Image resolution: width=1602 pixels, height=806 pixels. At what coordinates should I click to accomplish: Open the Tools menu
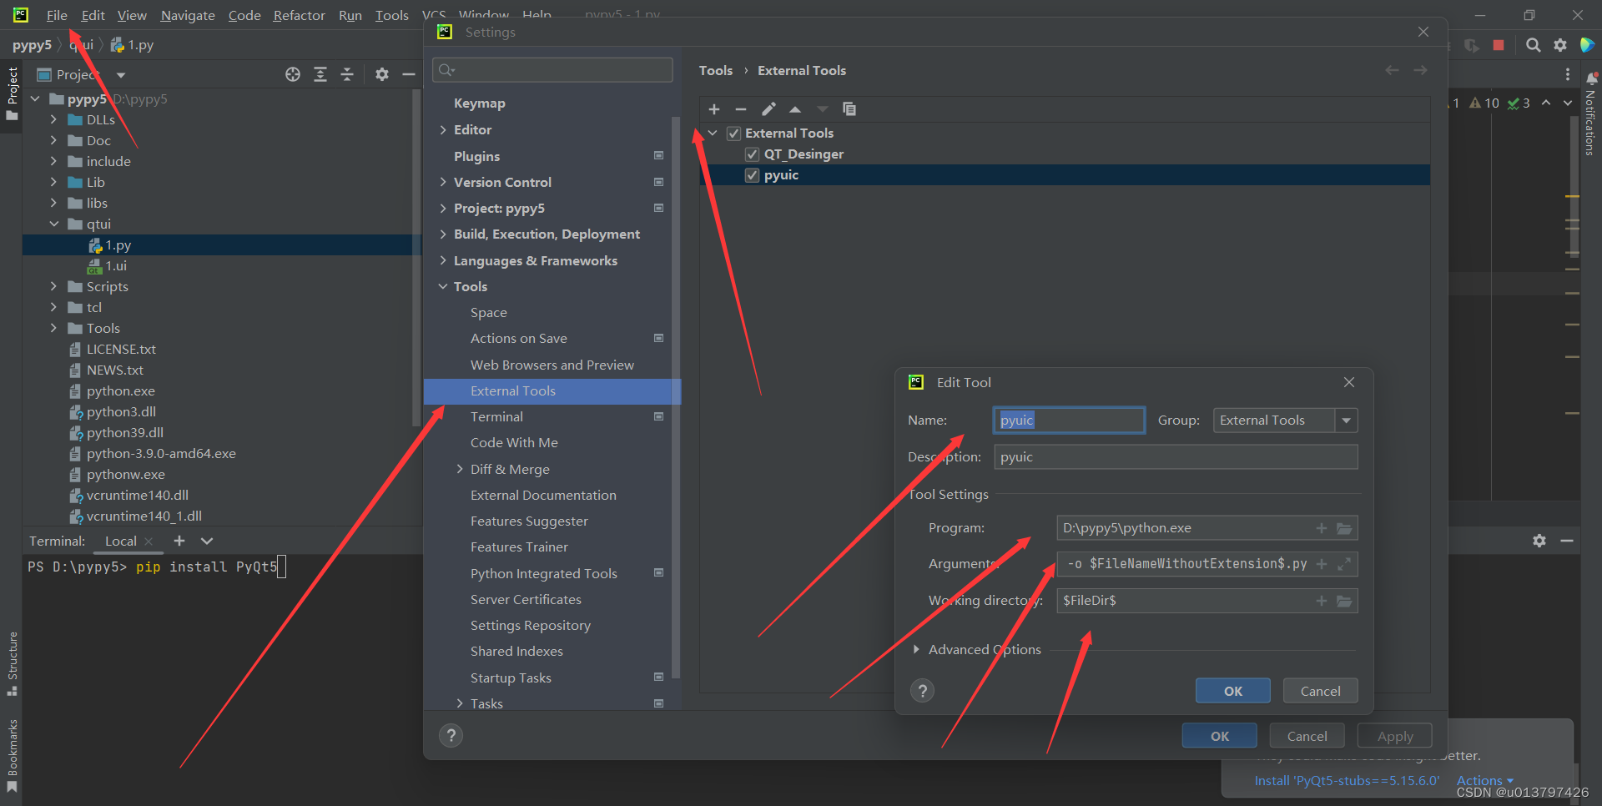pyautogui.click(x=391, y=15)
